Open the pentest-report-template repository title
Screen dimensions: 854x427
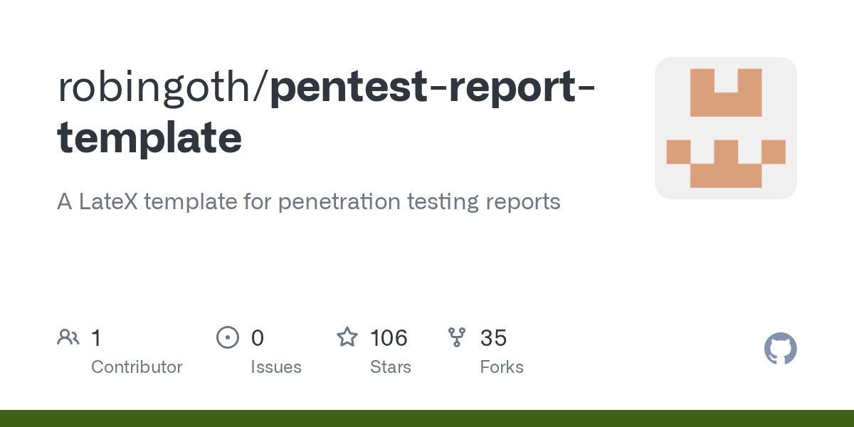click(x=327, y=112)
